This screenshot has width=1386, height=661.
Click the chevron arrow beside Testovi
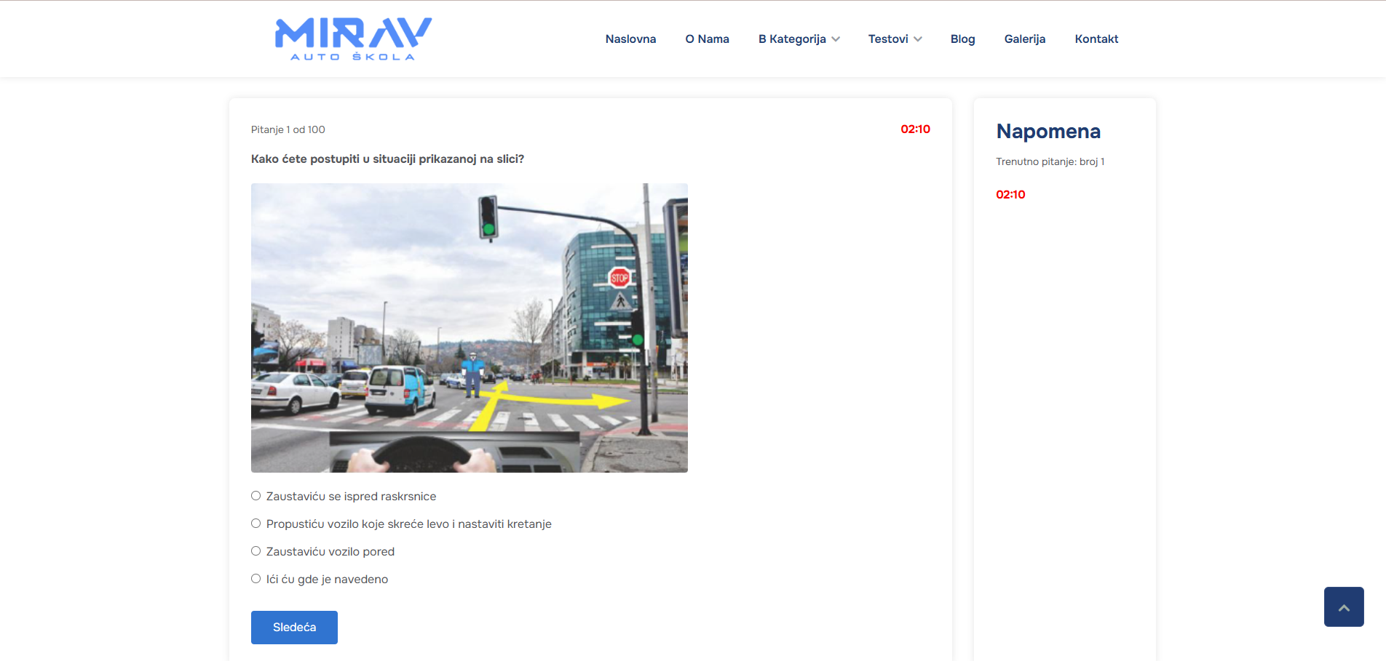tap(918, 39)
